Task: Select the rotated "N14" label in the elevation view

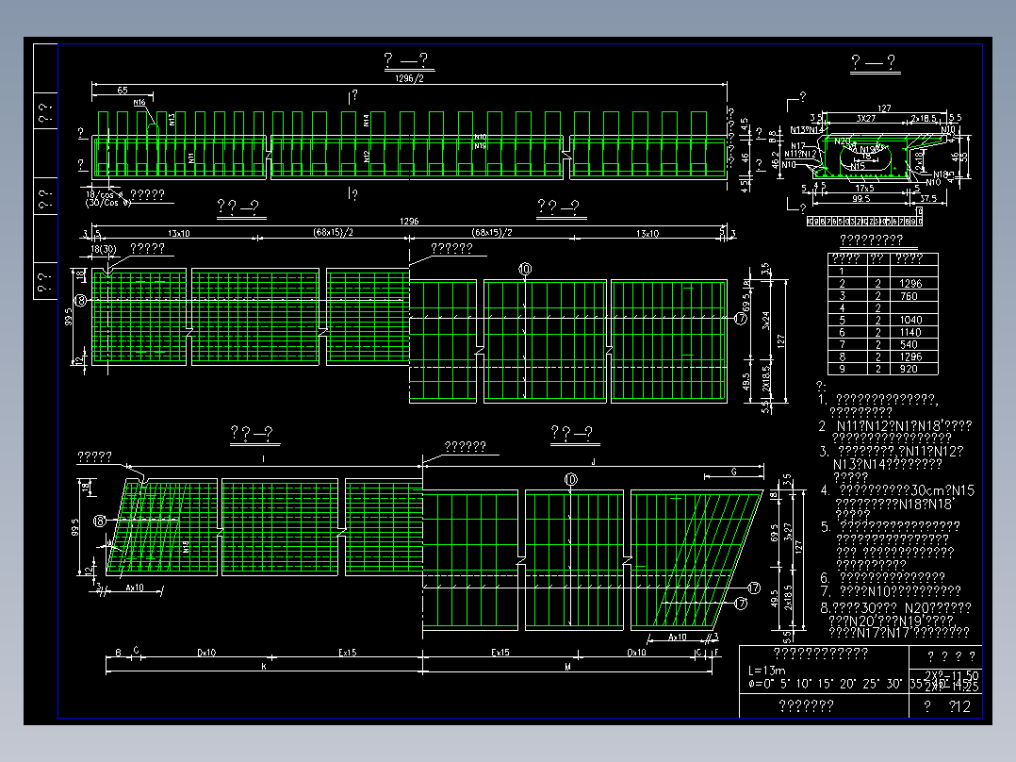Action: tap(366, 120)
